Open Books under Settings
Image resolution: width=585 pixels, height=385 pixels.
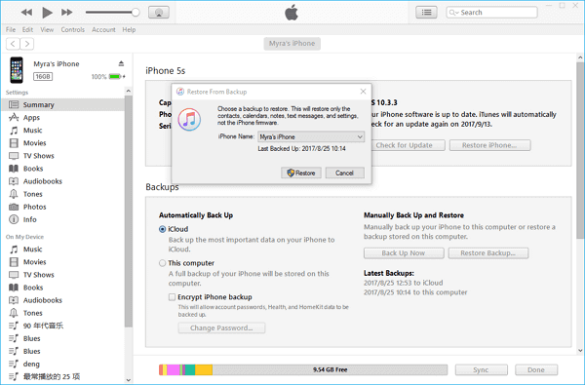pos(63,169)
